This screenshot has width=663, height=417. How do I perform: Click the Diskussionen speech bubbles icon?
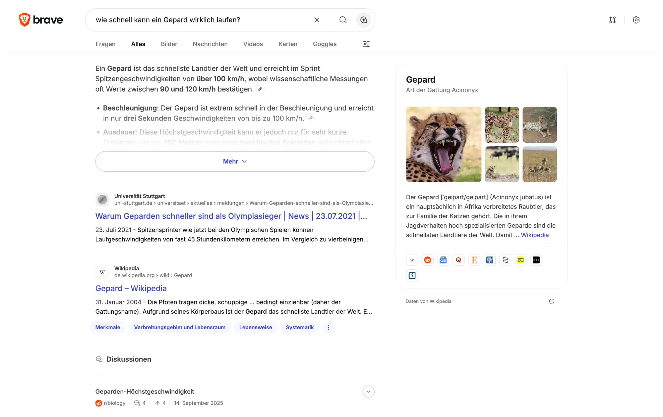click(x=99, y=359)
